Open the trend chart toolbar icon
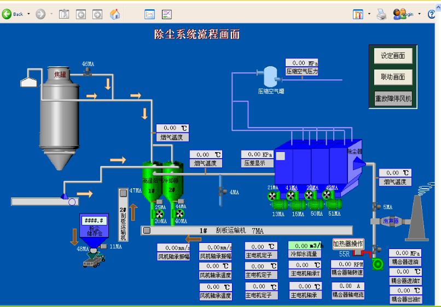 pyautogui.click(x=149, y=14)
